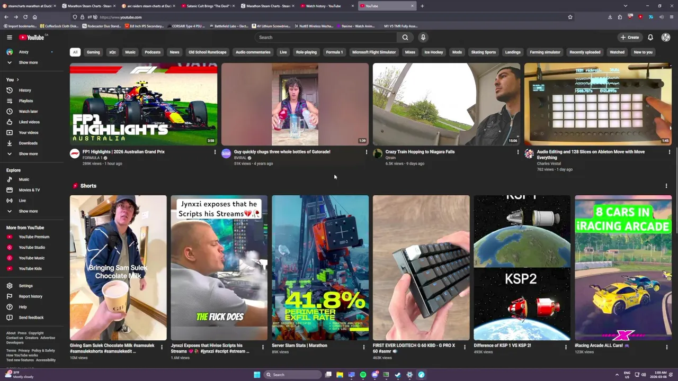Image resolution: width=678 pixels, height=381 pixels.
Task: Open the account avatar menu
Action: pyautogui.click(x=666, y=37)
